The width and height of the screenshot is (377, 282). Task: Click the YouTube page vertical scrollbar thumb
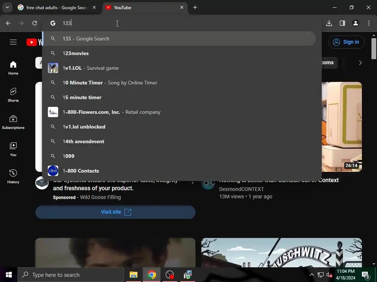[374, 48]
